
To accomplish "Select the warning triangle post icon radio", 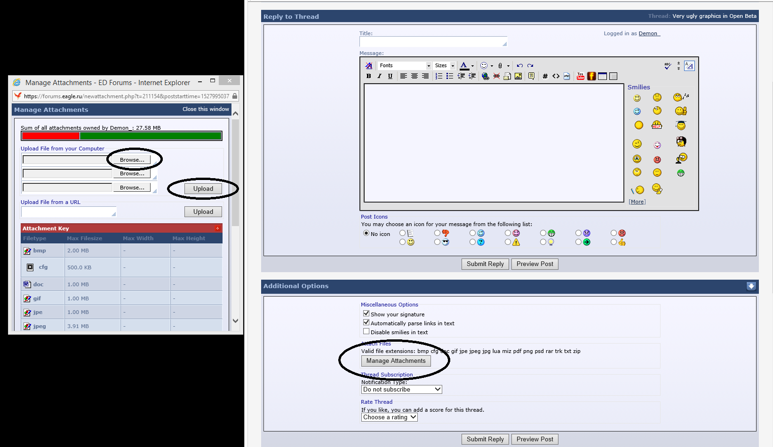I will pos(508,242).
